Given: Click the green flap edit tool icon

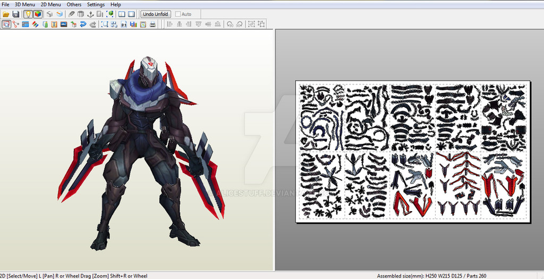Looking at the screenshot, I should [45, 24].
